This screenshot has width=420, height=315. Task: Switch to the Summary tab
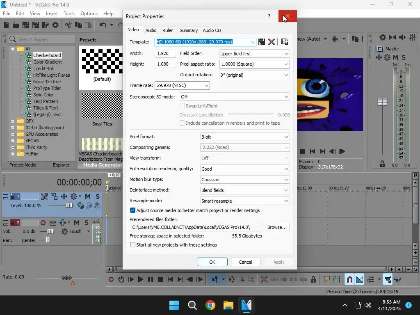(189, 30)
